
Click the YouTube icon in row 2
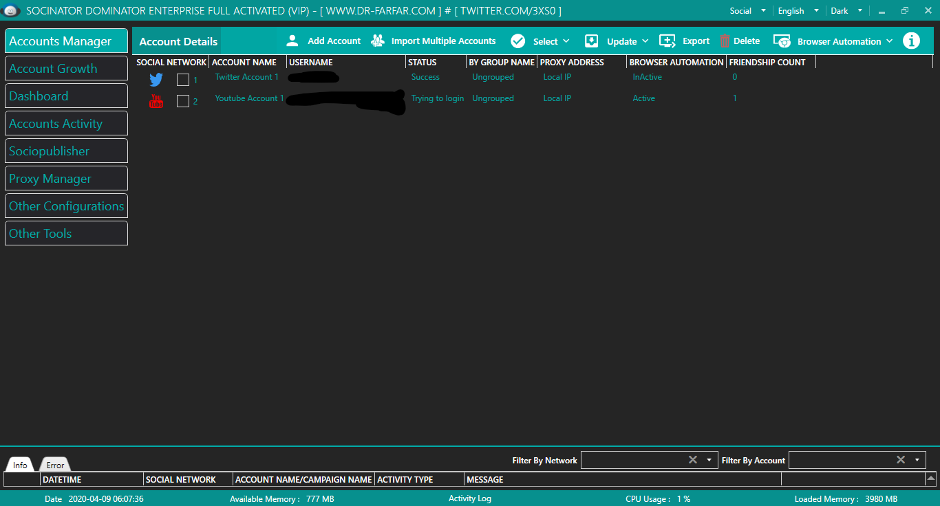[156, 101]
